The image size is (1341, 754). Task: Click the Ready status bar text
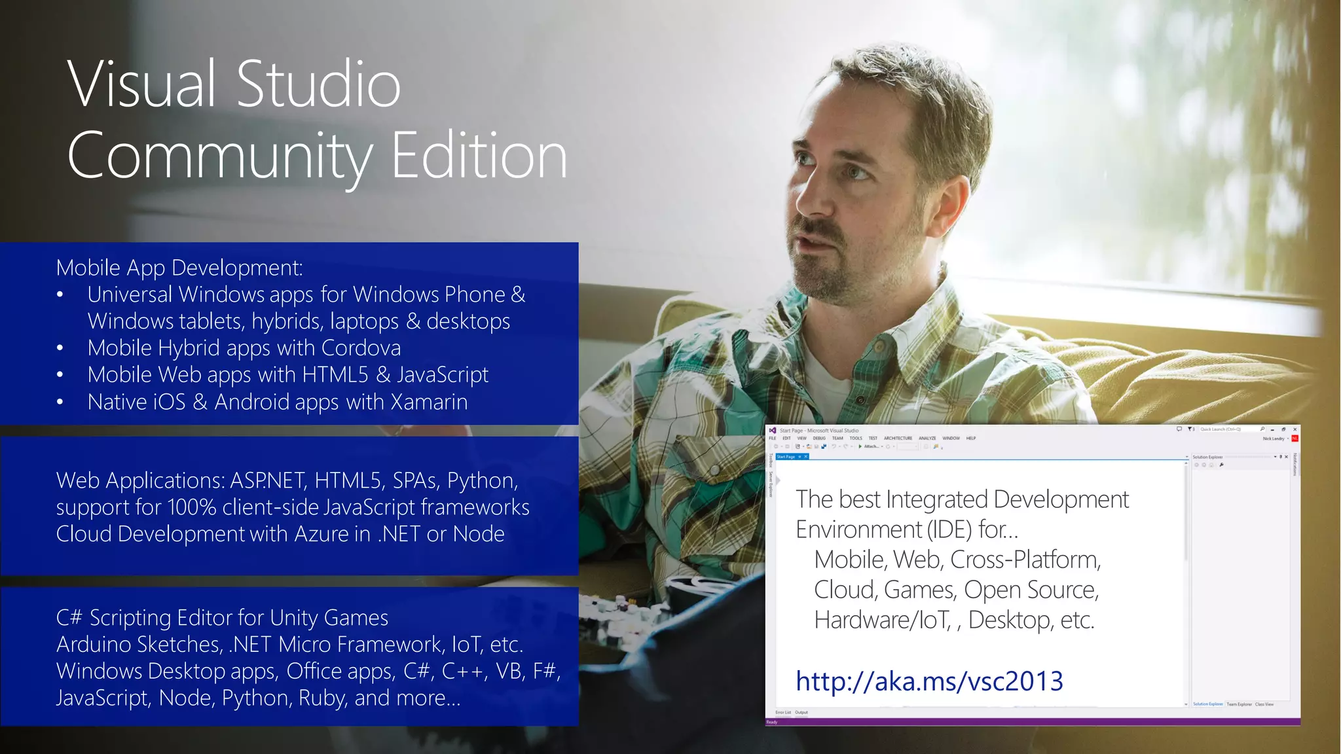coord(772,722)
